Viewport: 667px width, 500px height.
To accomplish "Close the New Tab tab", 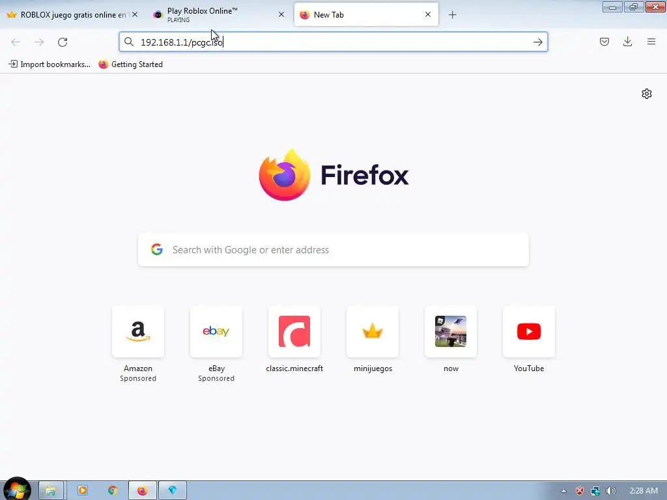I will (428, 14).
